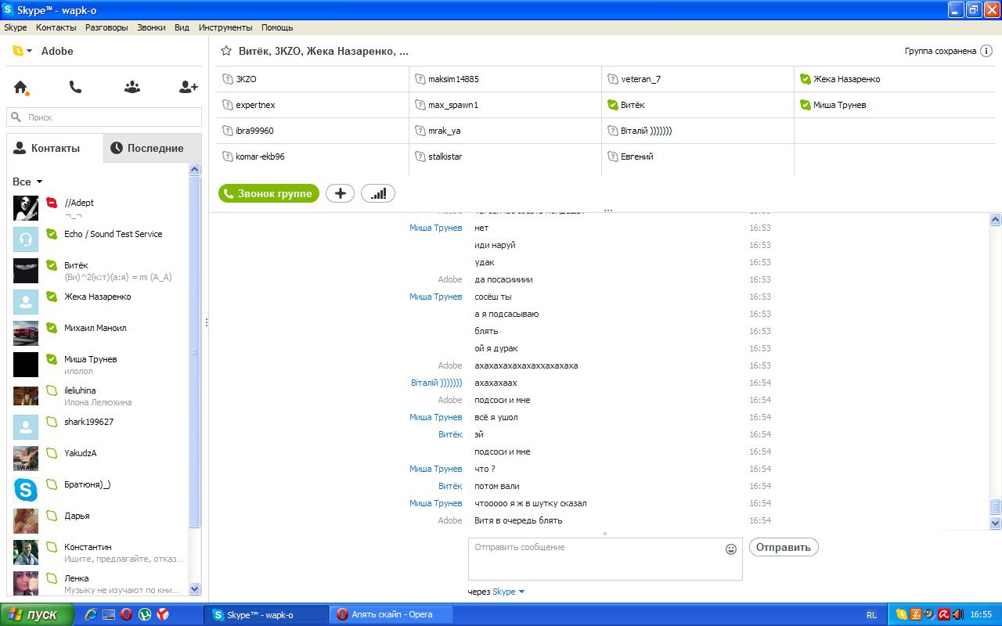Click status icon beside stalkistar
This screenshot has height=626, width=1002.
[420, 156]
